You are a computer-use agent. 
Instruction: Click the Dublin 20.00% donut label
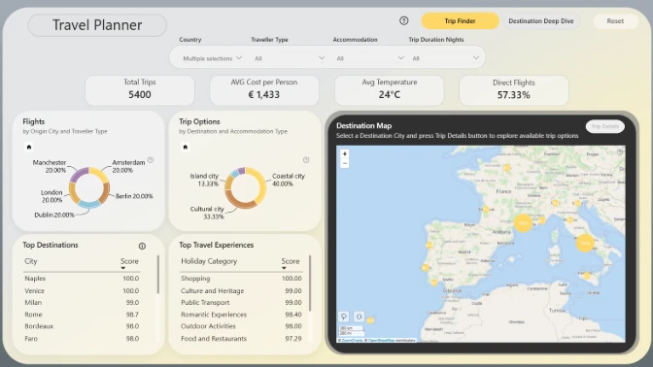[54, 215]
